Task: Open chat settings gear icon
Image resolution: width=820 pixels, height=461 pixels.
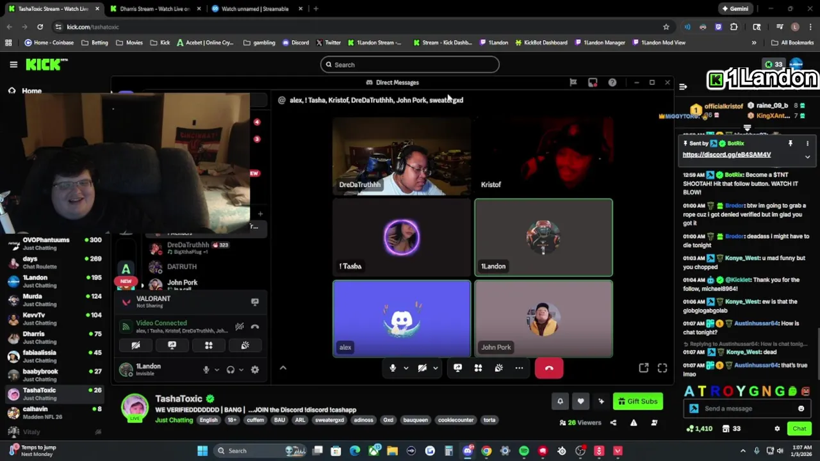Action: [x=777, y=428]
